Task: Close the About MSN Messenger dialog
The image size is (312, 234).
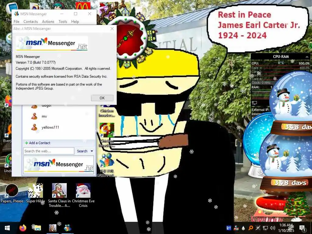Action: (112, 29)
